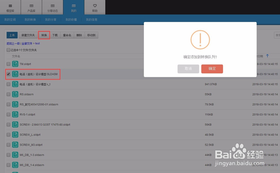280x173 pixels.
Task: Check the RVS-1.sldprt checkbox
Action: pos(8,114)
